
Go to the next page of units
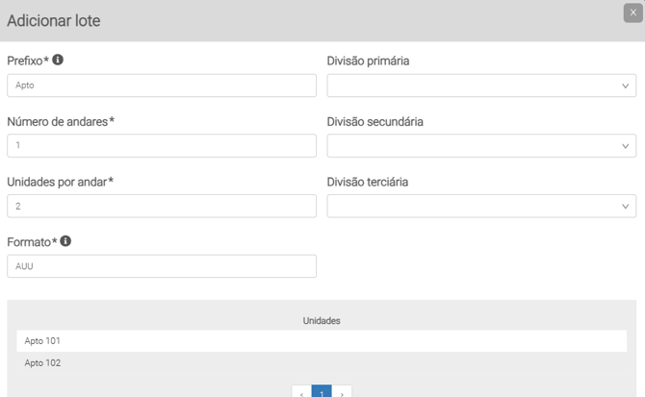[342, 392]
